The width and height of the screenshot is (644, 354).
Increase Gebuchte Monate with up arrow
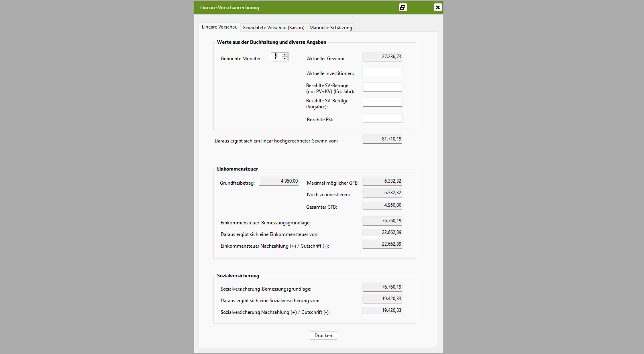pos(285,55)
